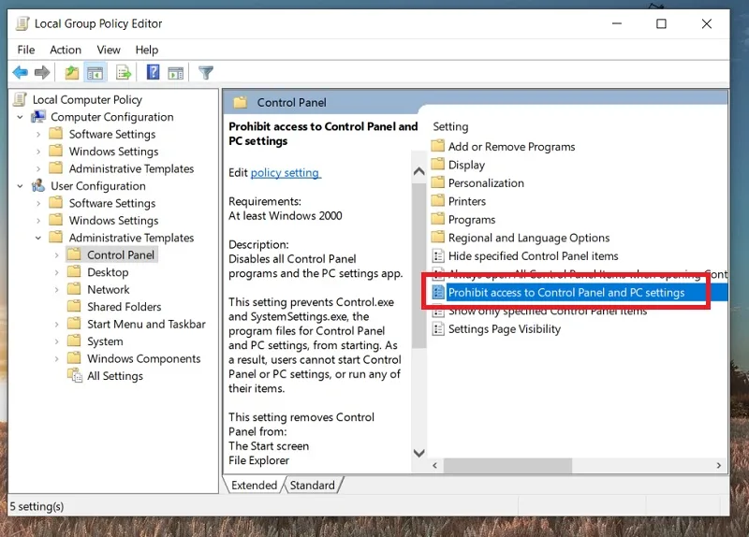Click the Control Panel header folder icon

(241, 102)
